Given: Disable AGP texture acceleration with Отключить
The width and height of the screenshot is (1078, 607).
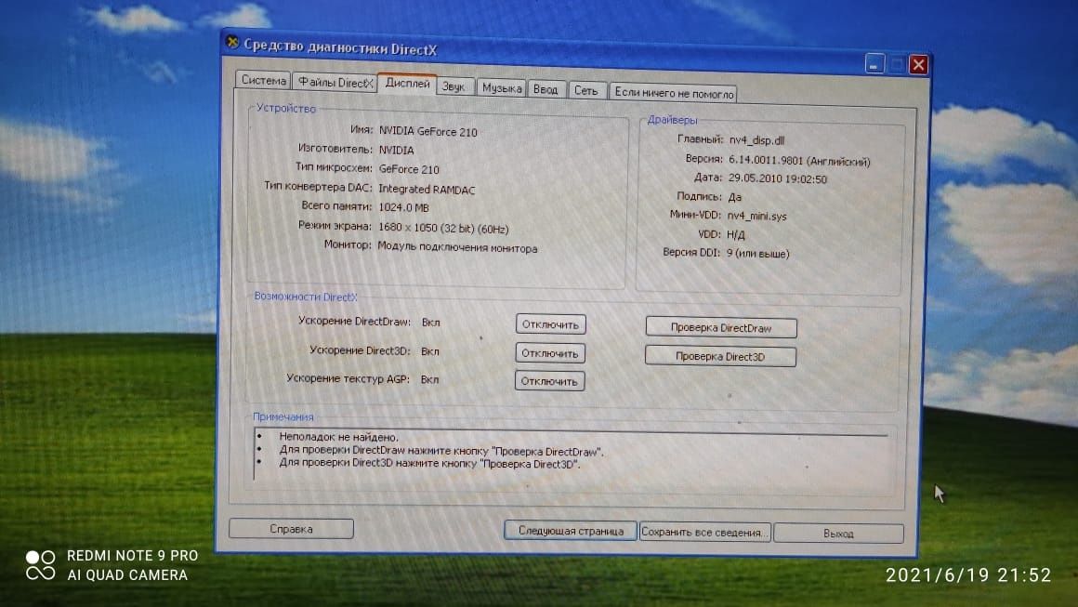Looking at the screenshot, I should [549, 381].
